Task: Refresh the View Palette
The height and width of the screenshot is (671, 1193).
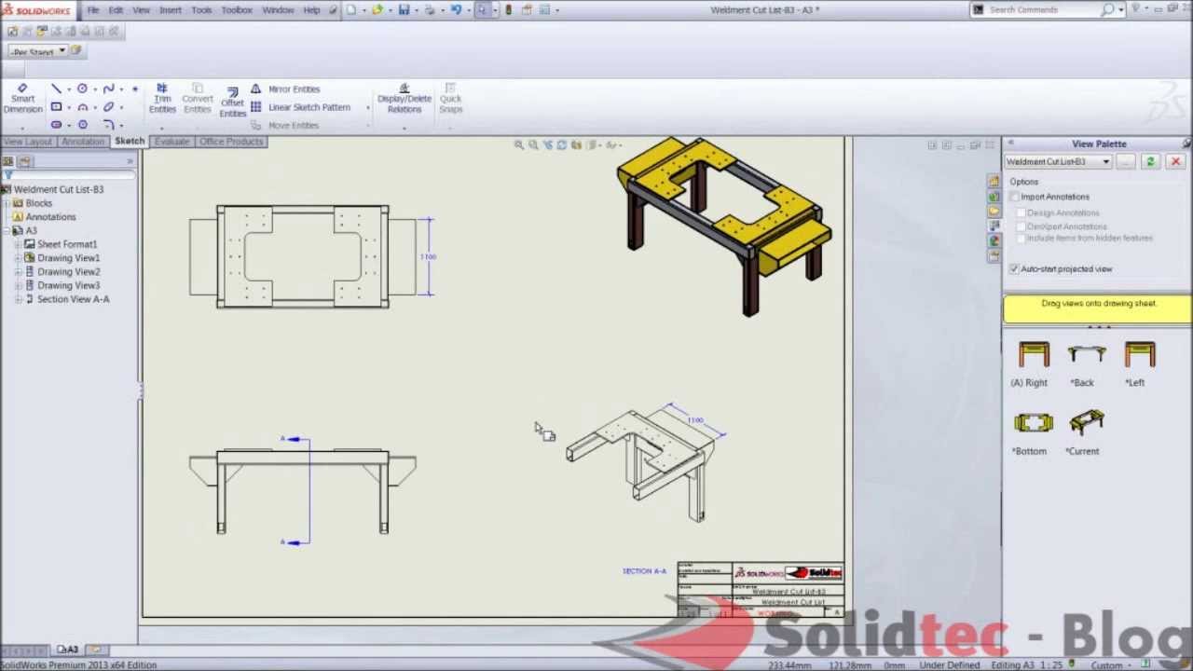Action: [x=1150, y=162]
